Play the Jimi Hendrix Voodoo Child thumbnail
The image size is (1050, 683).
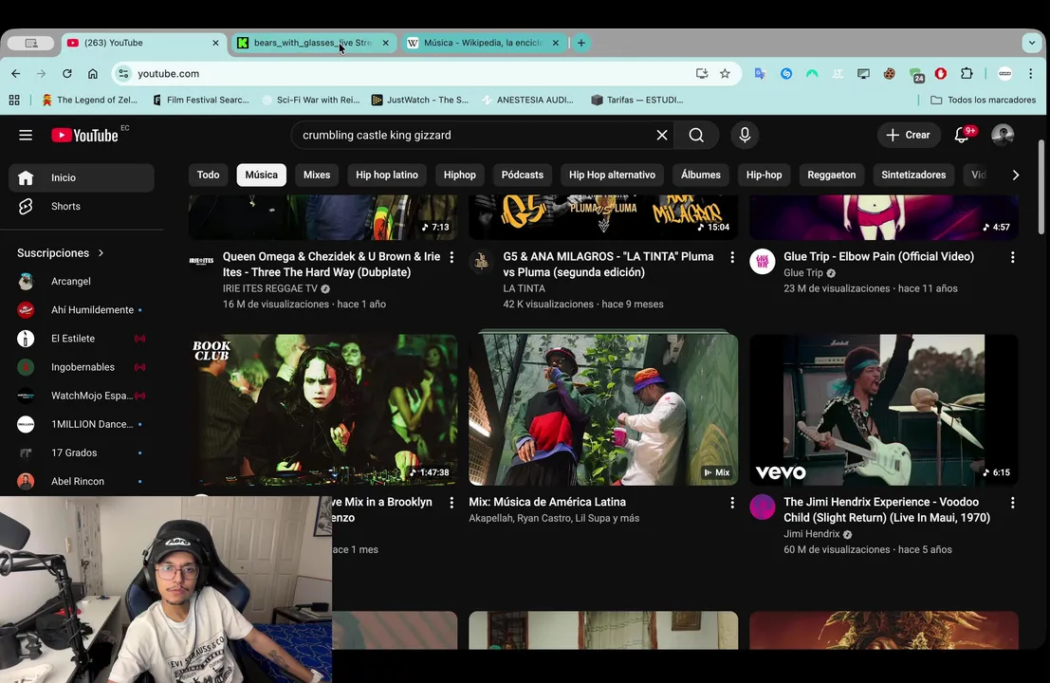[x=884, y=410]
